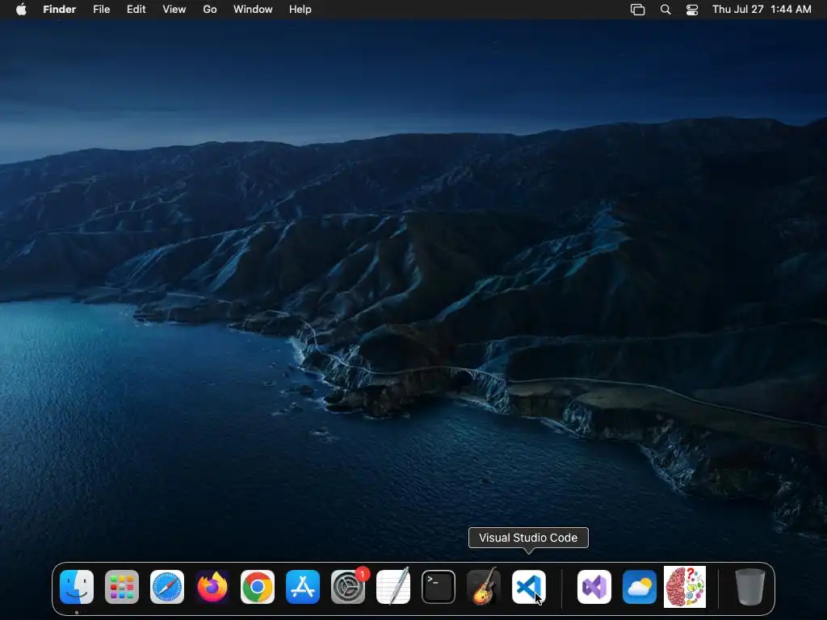Open the Safari browser
This screenshot has width=827, height=620.
point(167,588)
